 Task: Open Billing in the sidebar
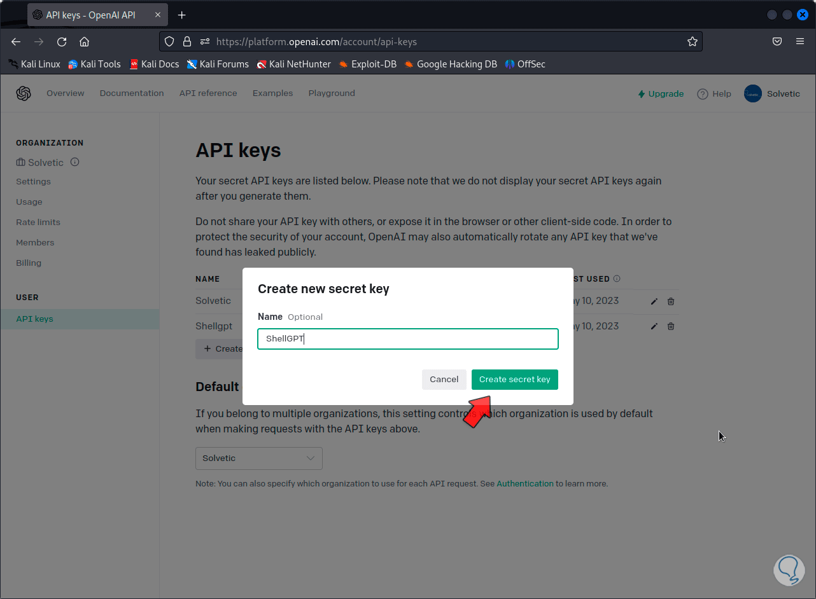click(x=29, y=263)
